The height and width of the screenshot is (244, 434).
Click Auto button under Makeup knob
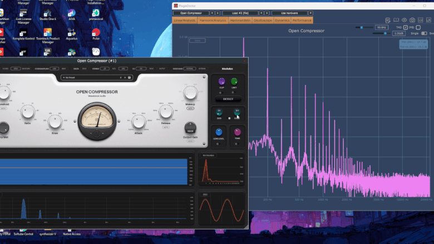pyautogui.click(x=191, y=109)
